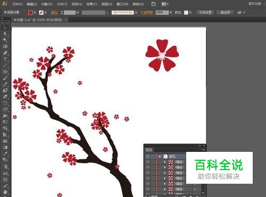The height and width of the screenshot is (197, 266).
Task: Select the Pencil tool
Action: tap(5, 84)
